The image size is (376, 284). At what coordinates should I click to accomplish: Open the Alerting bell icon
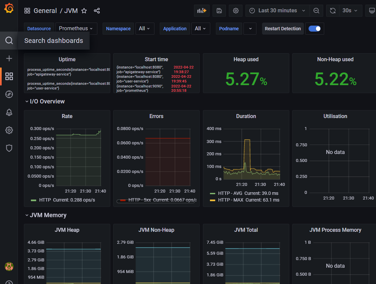[9, 112]
